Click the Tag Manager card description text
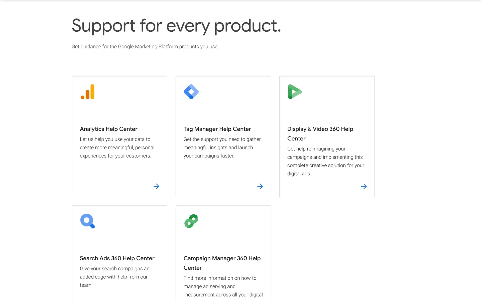Image resolution: width=481 pixels, height=301 pixels. coord(222,147)
